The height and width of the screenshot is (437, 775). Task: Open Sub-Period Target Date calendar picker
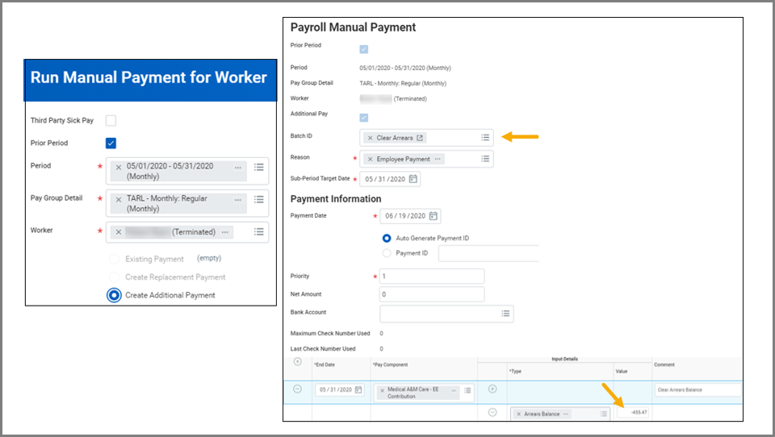[x=414, y=179]
